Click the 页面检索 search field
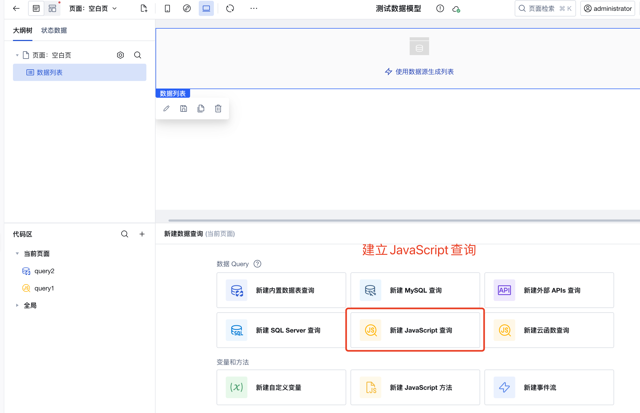The image size is (640, 413). [545, 8]
